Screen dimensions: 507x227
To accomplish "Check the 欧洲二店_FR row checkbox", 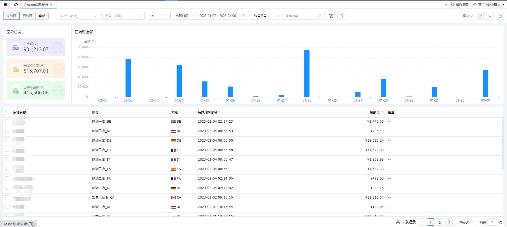I will [7, 178].
